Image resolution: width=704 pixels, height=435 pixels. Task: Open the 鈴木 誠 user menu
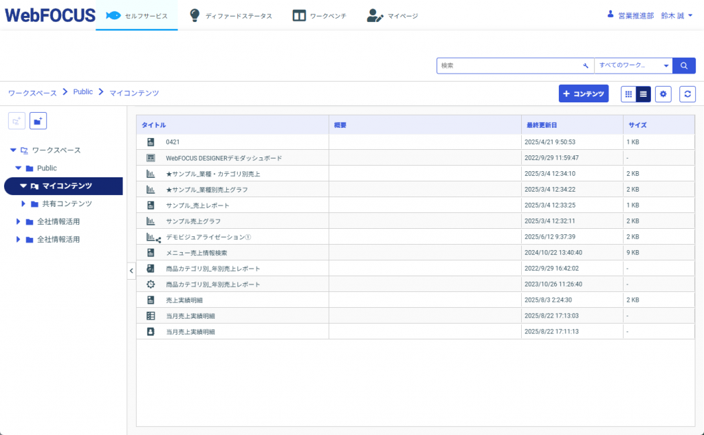[676, 15]
